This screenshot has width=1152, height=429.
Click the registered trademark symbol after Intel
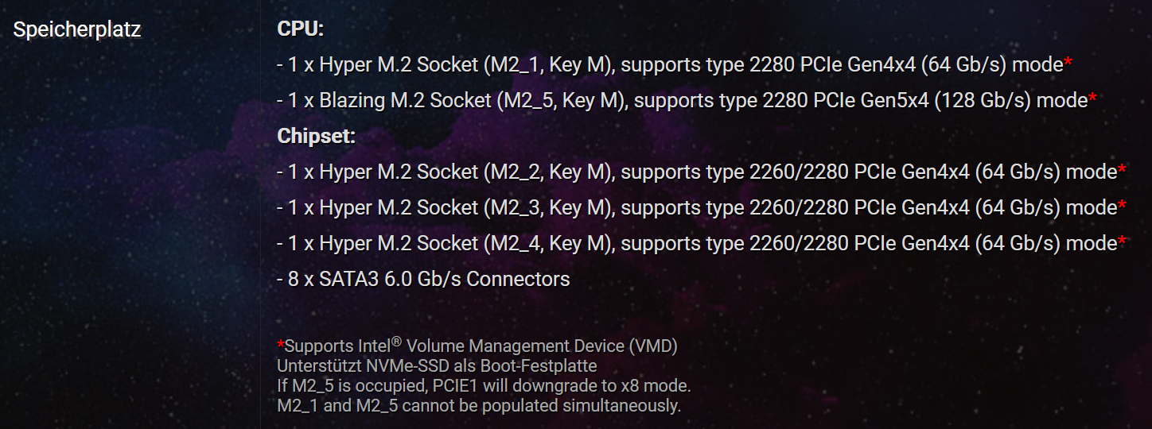click(x=396, y=342)
